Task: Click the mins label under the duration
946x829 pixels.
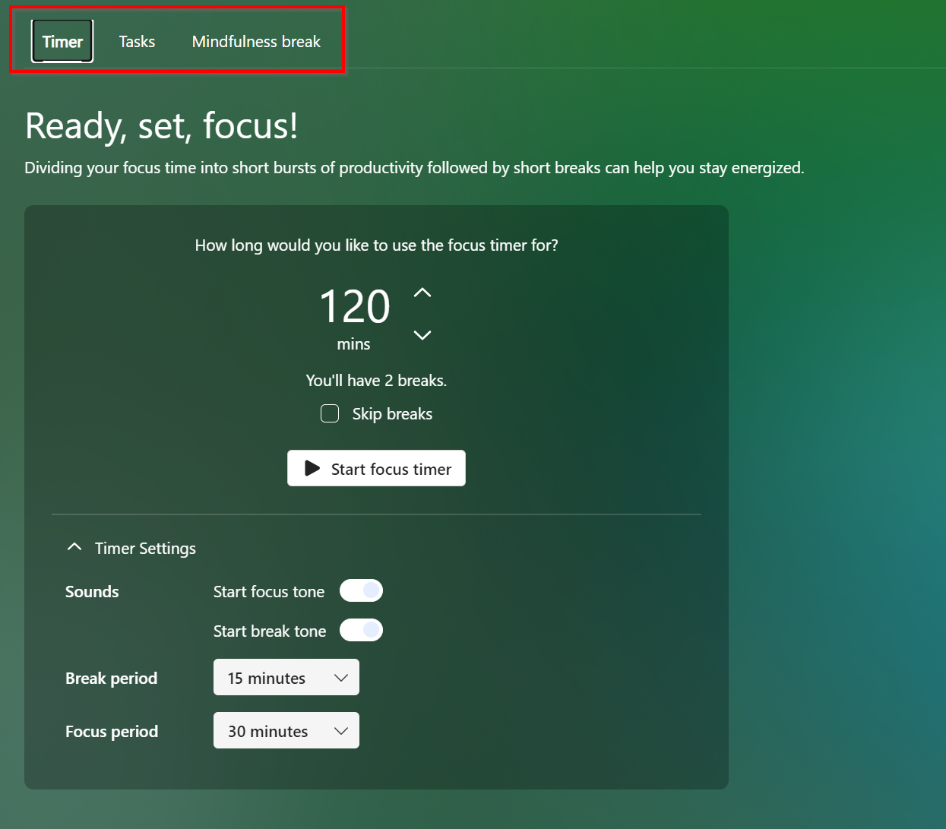Action: [x=353, y=343]
